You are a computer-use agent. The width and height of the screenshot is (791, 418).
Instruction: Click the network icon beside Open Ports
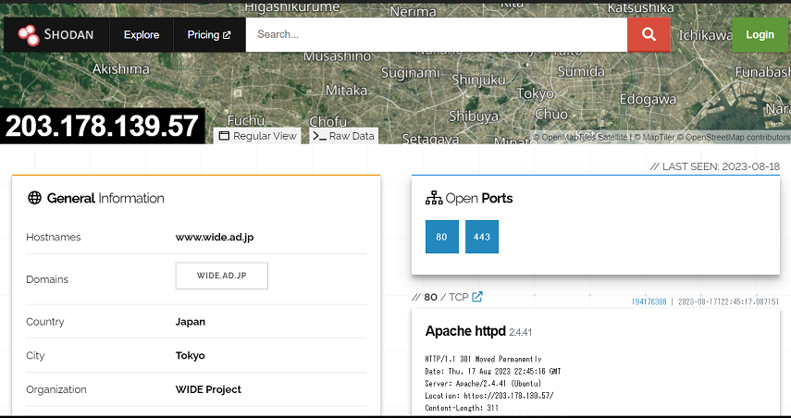(x=433, y=198)
